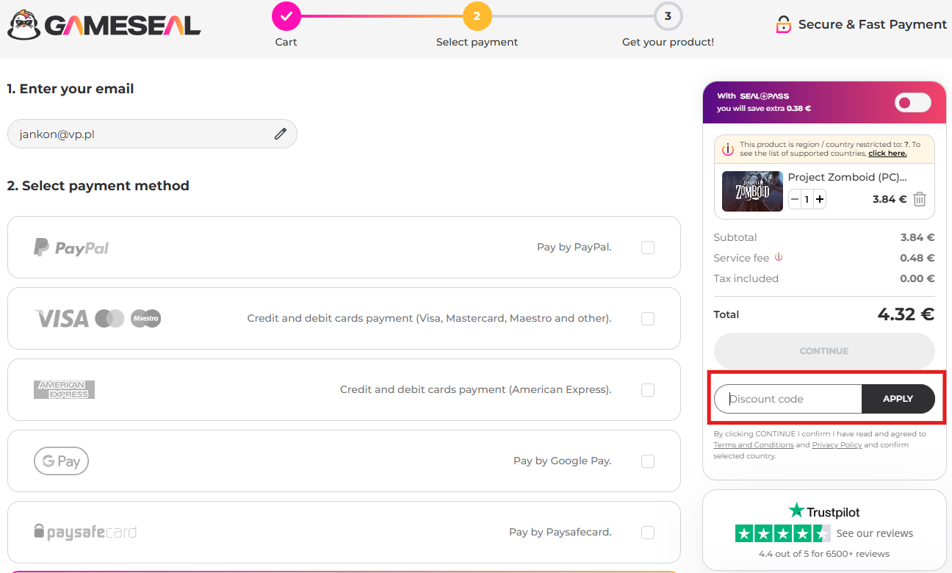Click the trash icon to remove Project Zomboid
Image resolution: width=952 pixels, height=573 pixels.
coord(920,199)
